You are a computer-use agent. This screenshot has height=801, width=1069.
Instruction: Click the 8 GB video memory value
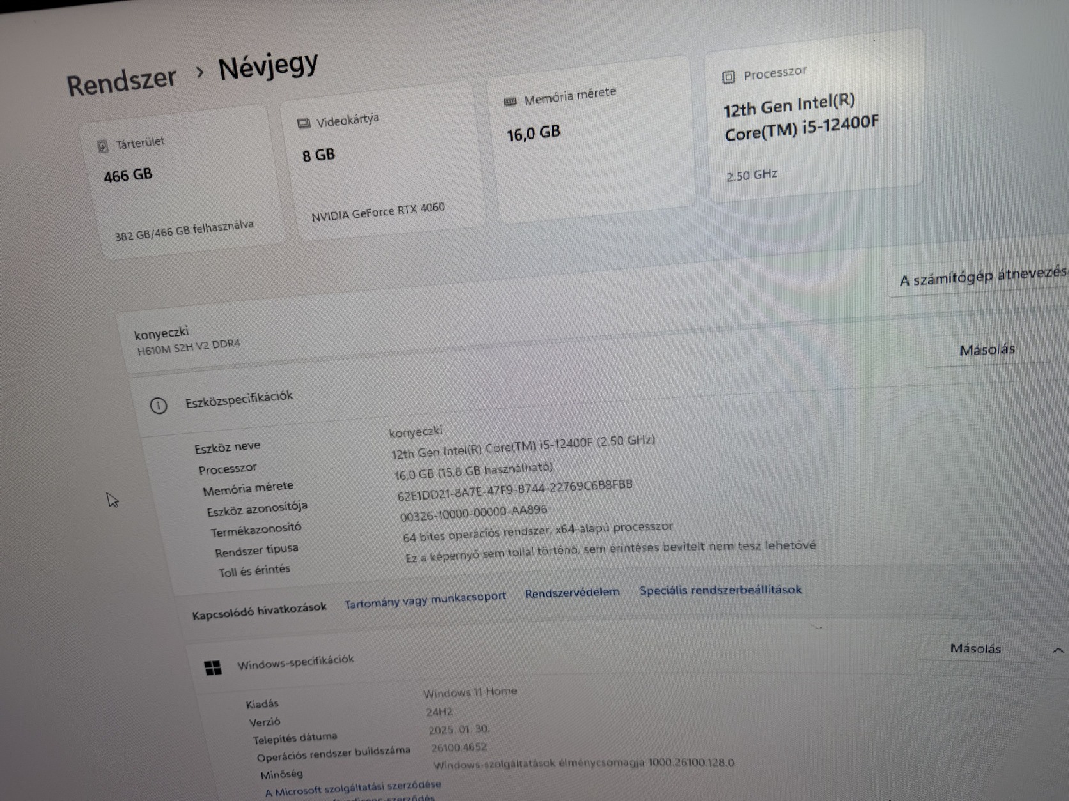click(318, 155)
